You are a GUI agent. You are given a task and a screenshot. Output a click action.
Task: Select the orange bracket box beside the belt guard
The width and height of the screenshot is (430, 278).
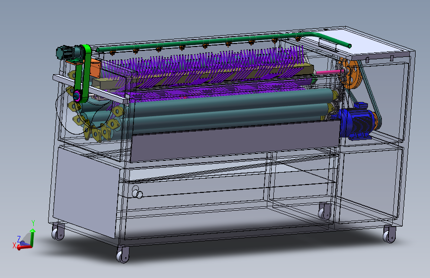[x=96, y=68]
